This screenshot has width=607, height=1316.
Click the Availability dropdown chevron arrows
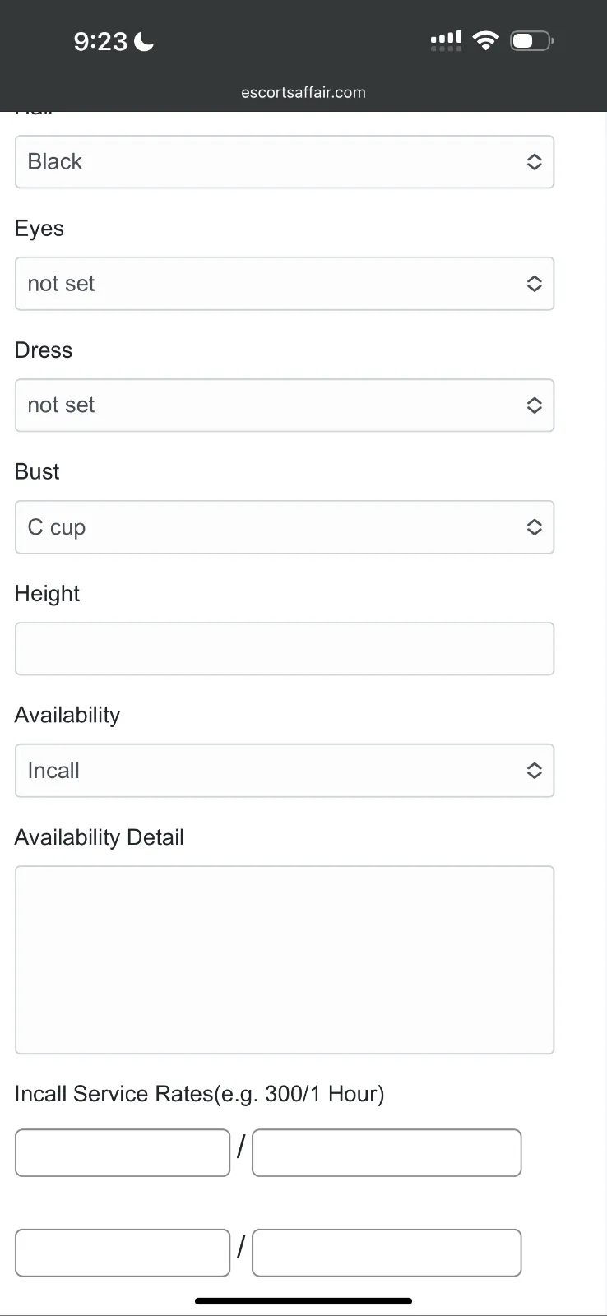[x=534, y=771]
